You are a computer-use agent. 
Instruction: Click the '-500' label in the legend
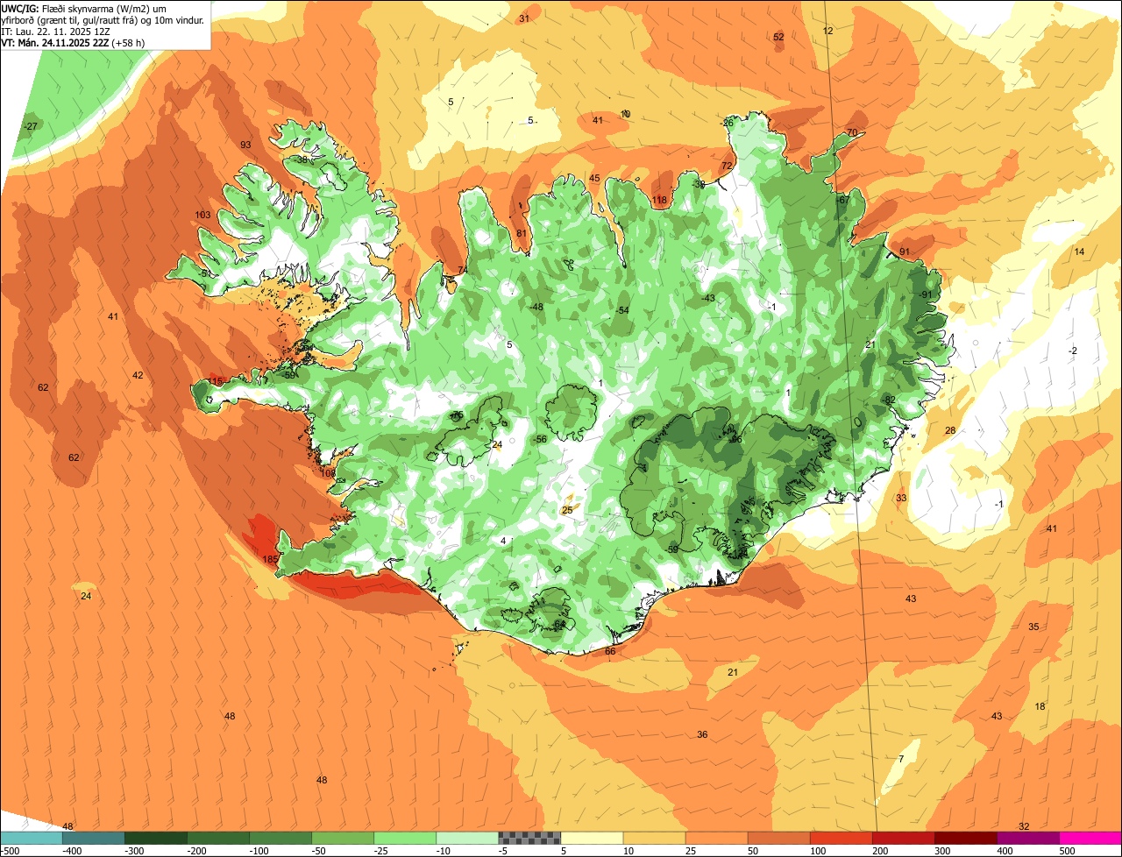coord(11,850)
